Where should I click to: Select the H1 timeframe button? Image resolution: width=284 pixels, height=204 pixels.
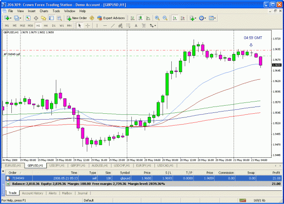coord(38,26)
